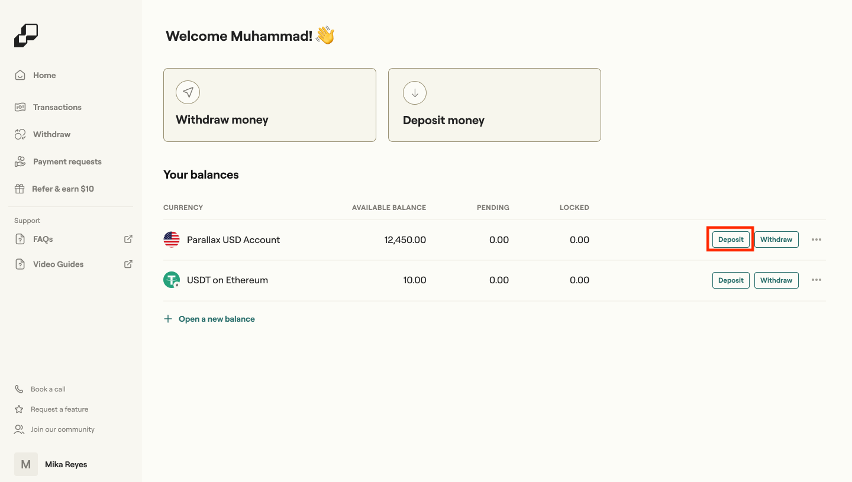Click the gift icon for Refer & earn $10
Viewport: 852px width, 482px height.
click(x=20, y=189)
